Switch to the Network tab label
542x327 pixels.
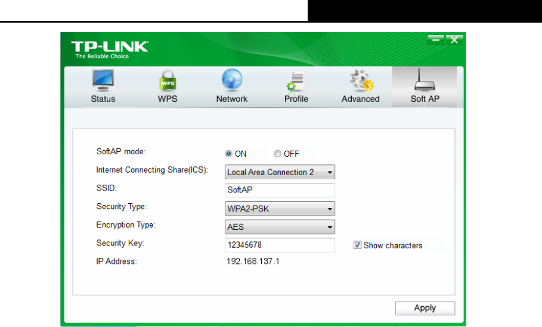[232, 99]
